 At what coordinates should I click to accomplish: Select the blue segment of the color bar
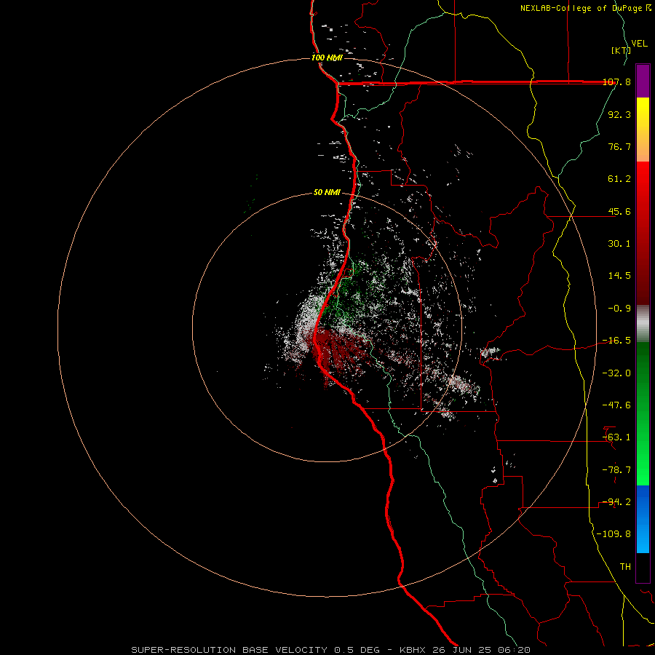coord(643,519)
